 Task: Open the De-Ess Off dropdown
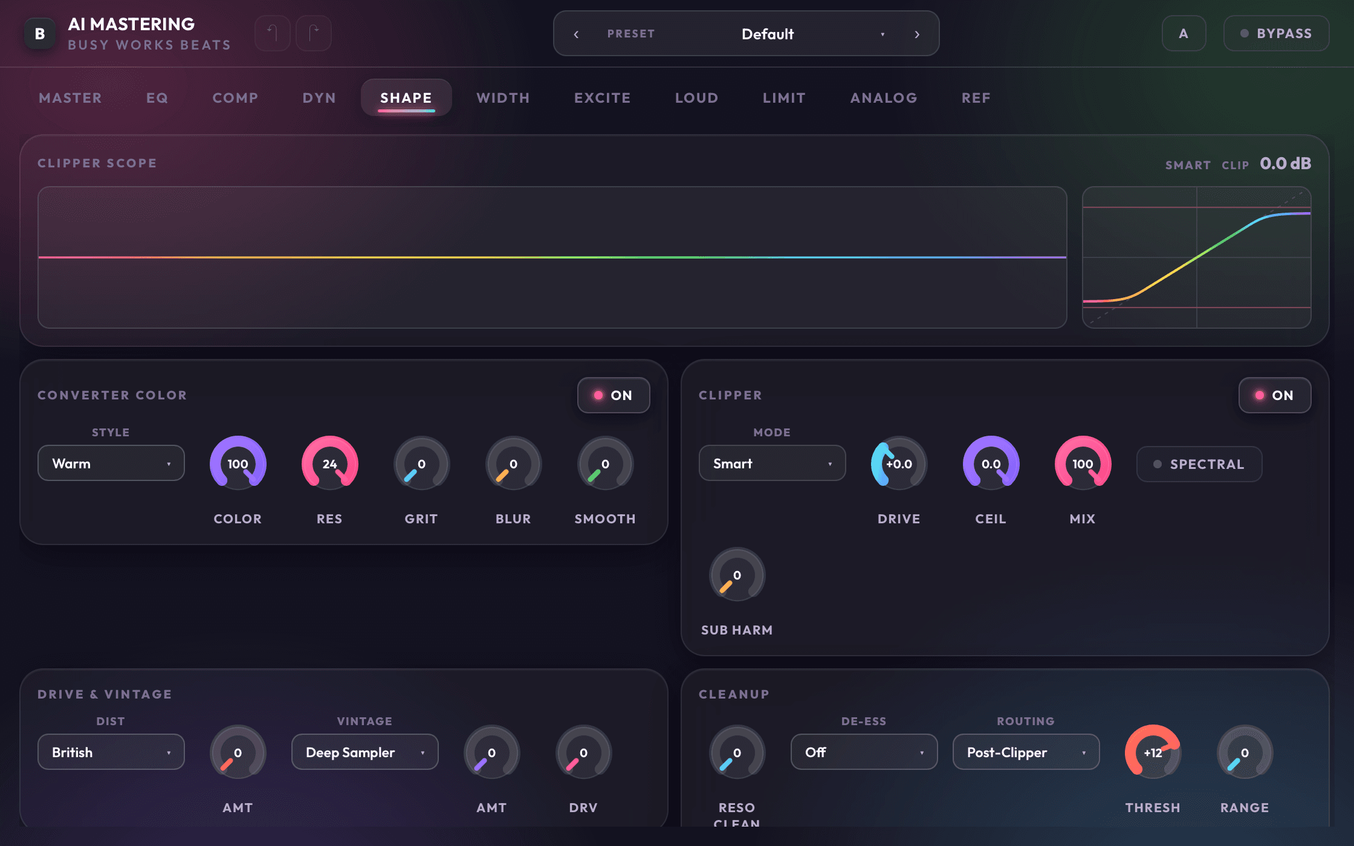click(864, 752)
